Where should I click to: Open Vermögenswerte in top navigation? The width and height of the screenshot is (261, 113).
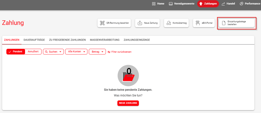point(182,4)
